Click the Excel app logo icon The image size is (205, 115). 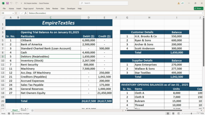[3, 3]
